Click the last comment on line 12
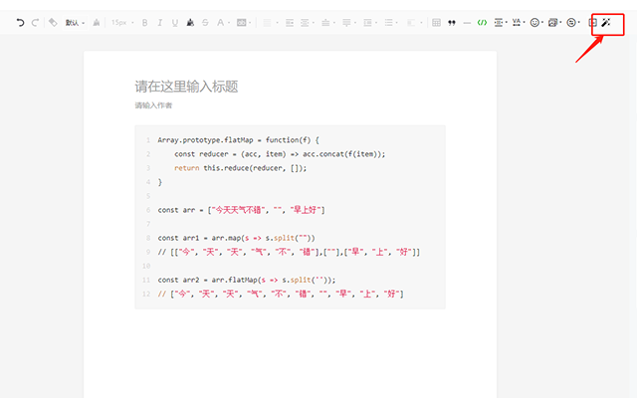This screenshot has height=398, width=637. 281,295
